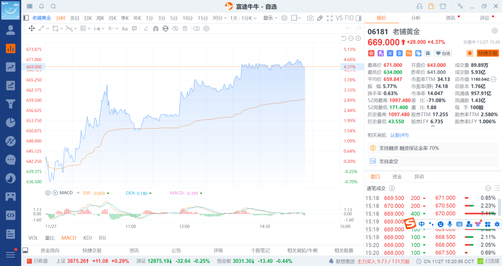502x266 pixels.
Task: Expand the MACD indicator name dropdown
Action: (78, 193)
